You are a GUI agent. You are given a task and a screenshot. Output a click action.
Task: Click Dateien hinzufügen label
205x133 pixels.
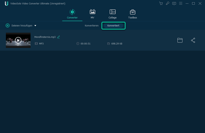point(22,26)
